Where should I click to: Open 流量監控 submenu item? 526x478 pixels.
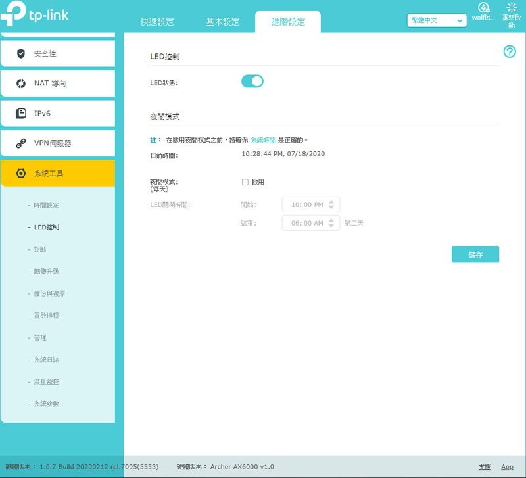(x=46, y=381)
